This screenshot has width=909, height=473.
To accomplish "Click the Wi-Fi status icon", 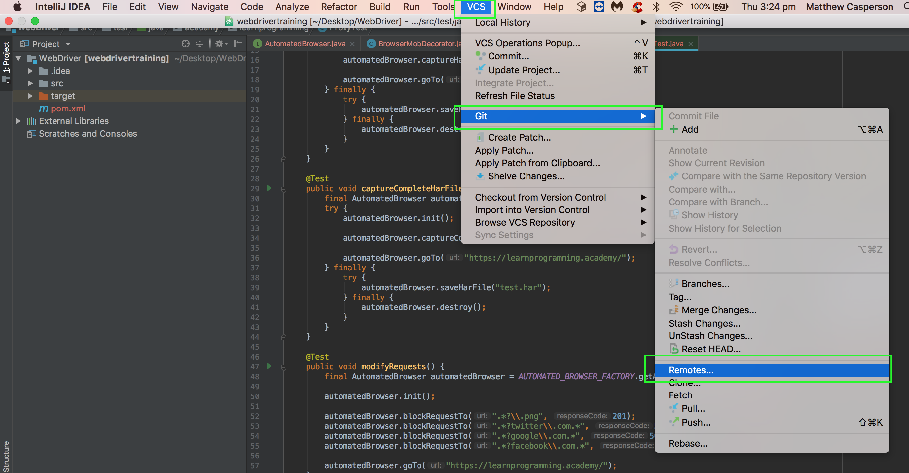I will coord(675,7).
